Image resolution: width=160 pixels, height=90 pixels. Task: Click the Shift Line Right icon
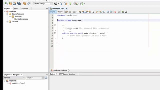[x=111, y=12]
